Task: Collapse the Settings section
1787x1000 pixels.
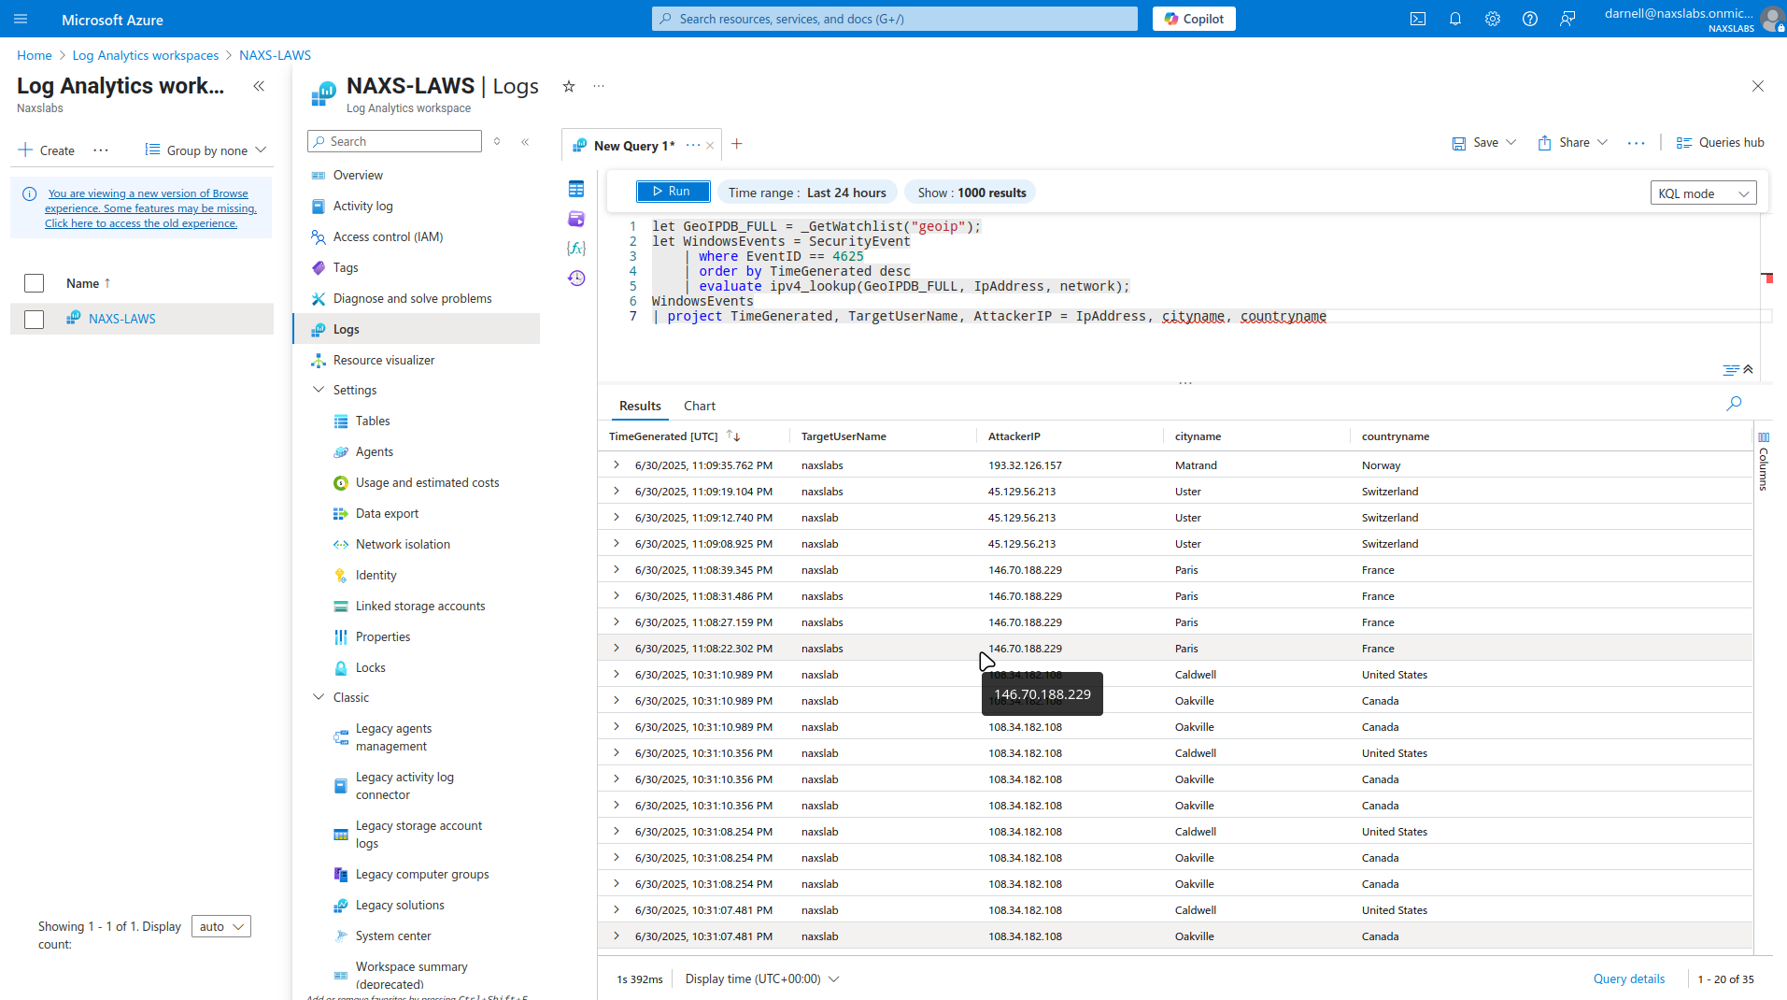Action: coord(319,390)
